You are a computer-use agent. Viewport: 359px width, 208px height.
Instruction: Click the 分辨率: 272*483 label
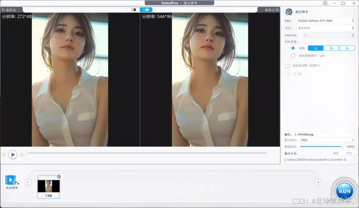pyautogui.click(x=18, y=17)
